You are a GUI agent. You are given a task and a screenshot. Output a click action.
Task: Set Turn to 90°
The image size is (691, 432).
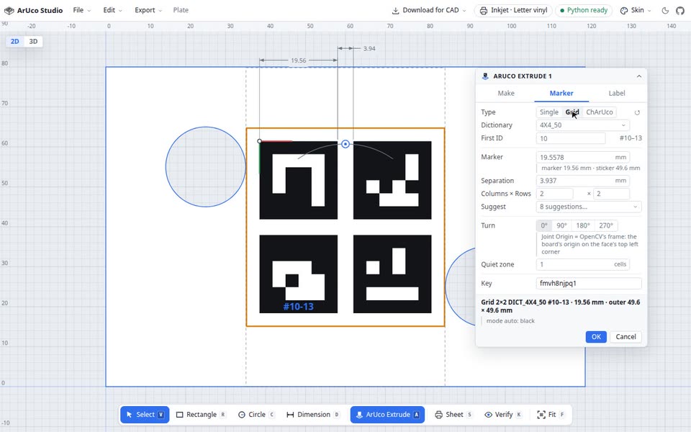coord(561,225)
